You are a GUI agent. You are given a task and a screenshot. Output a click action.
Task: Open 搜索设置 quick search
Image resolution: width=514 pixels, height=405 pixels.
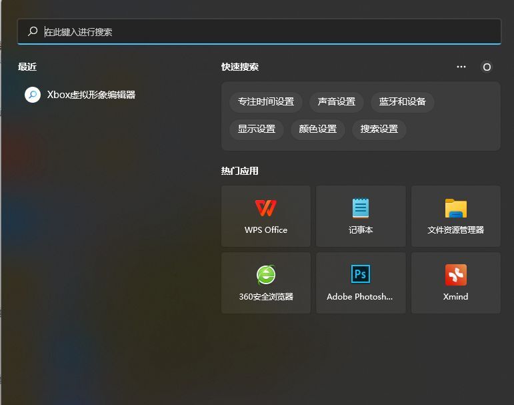pos(379,129)
